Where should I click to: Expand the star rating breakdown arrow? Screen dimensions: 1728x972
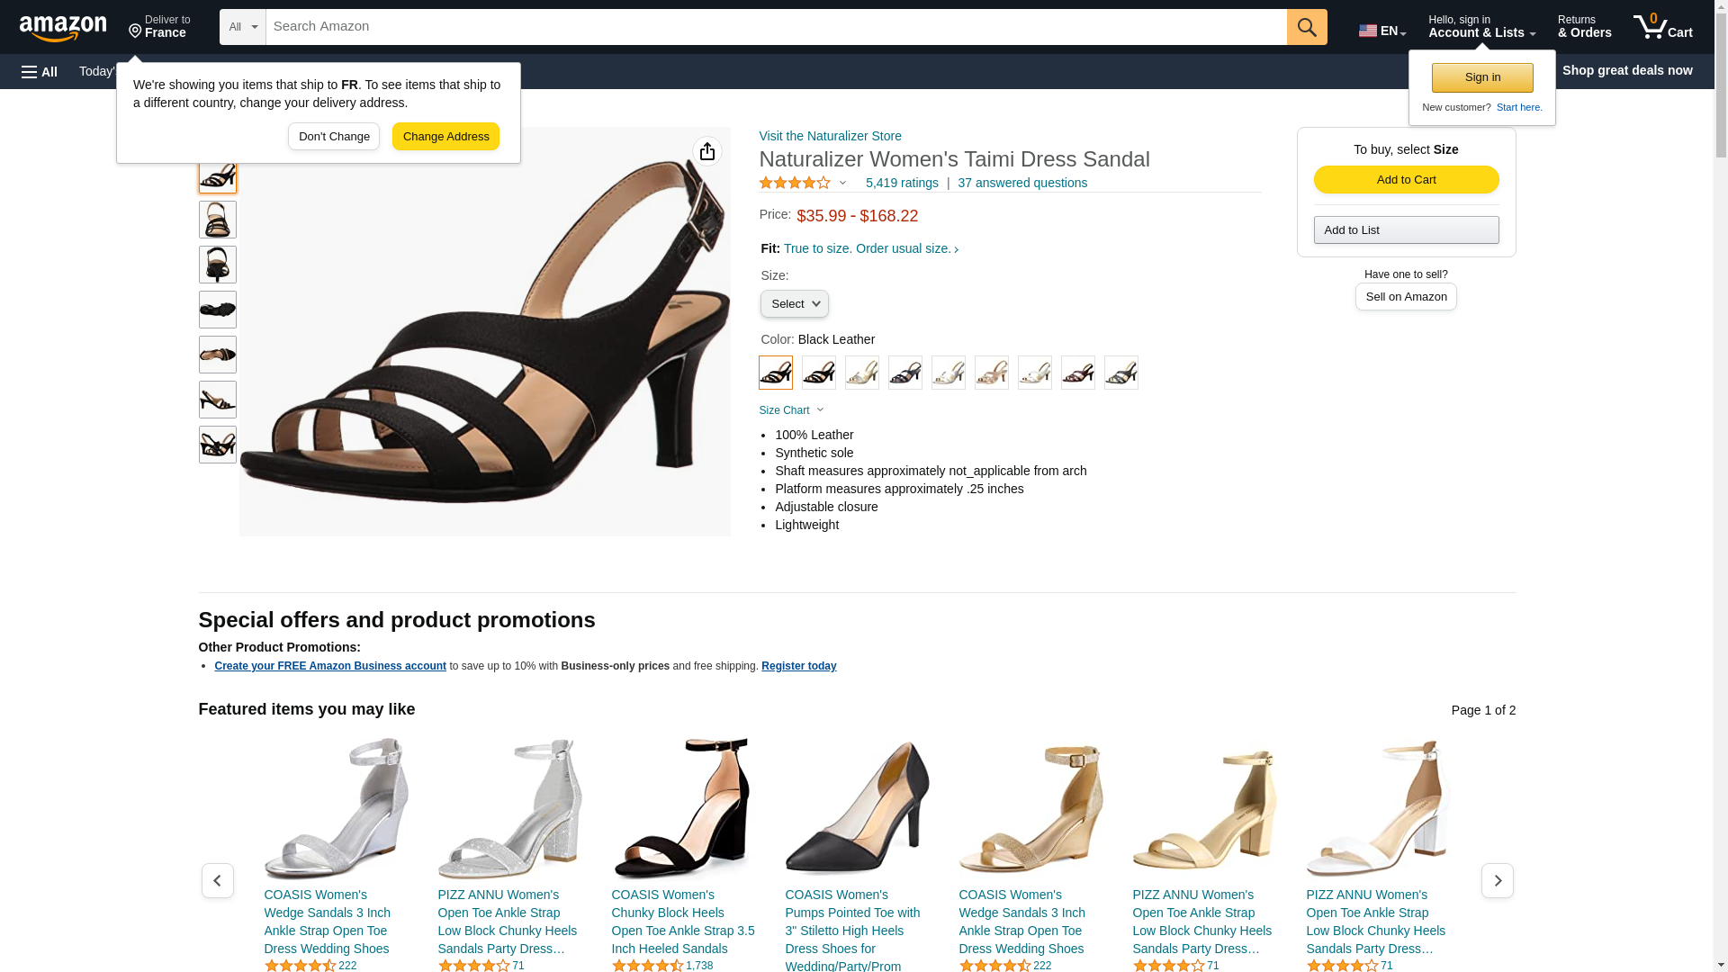click(x=843, y=183)
